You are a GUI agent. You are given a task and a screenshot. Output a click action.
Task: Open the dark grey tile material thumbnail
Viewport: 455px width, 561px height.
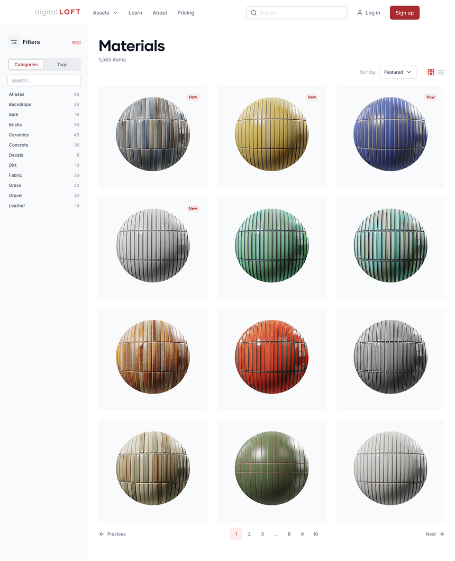[x=390, y=359]
